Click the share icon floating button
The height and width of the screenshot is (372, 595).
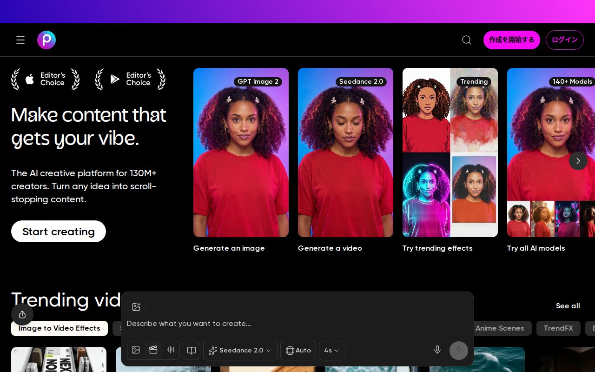22,315
